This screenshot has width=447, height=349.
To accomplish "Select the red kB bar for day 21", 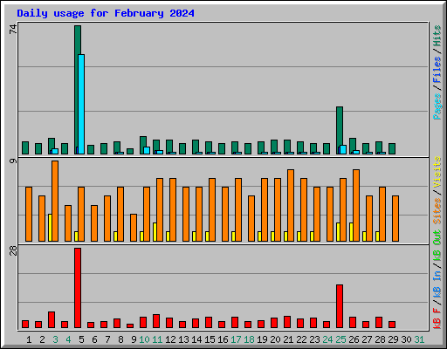I will pos(287,322).
